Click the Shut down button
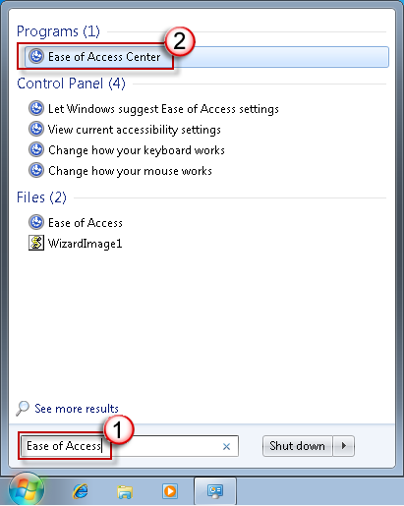 298,446
